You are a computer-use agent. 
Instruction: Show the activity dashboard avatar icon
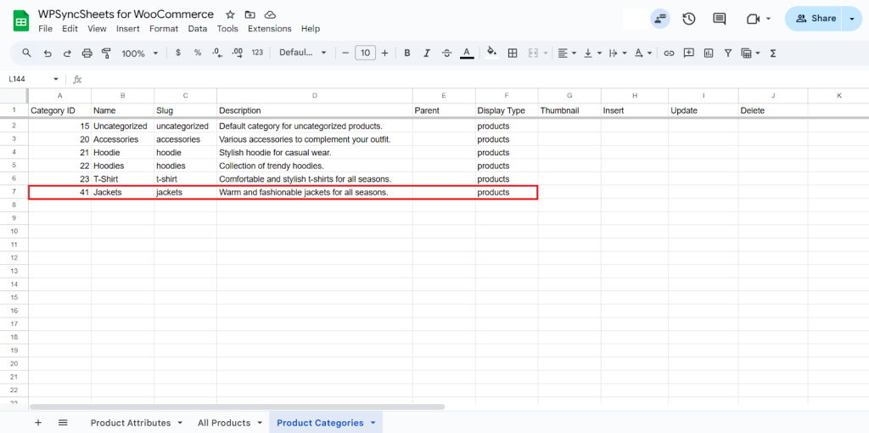(660, 19)
